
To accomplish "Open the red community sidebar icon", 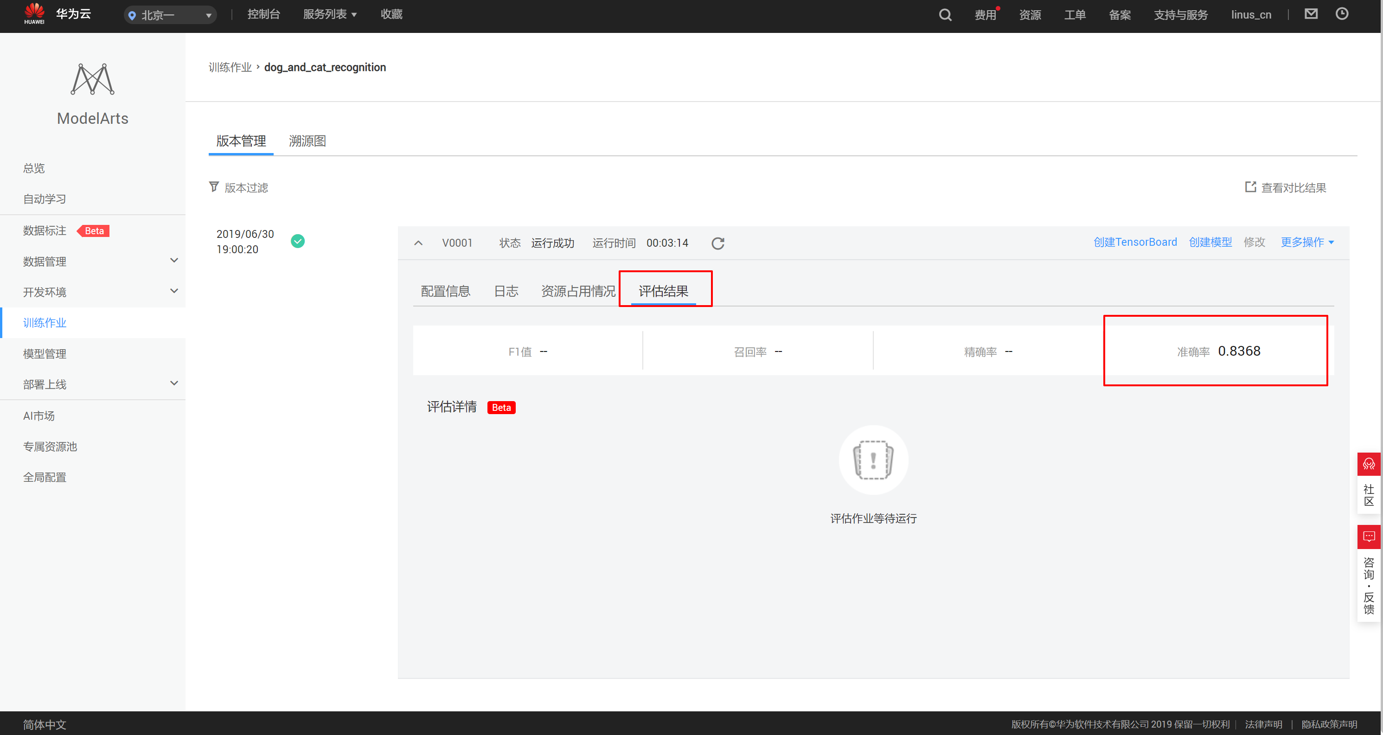I will click(x=1369, y=464).
